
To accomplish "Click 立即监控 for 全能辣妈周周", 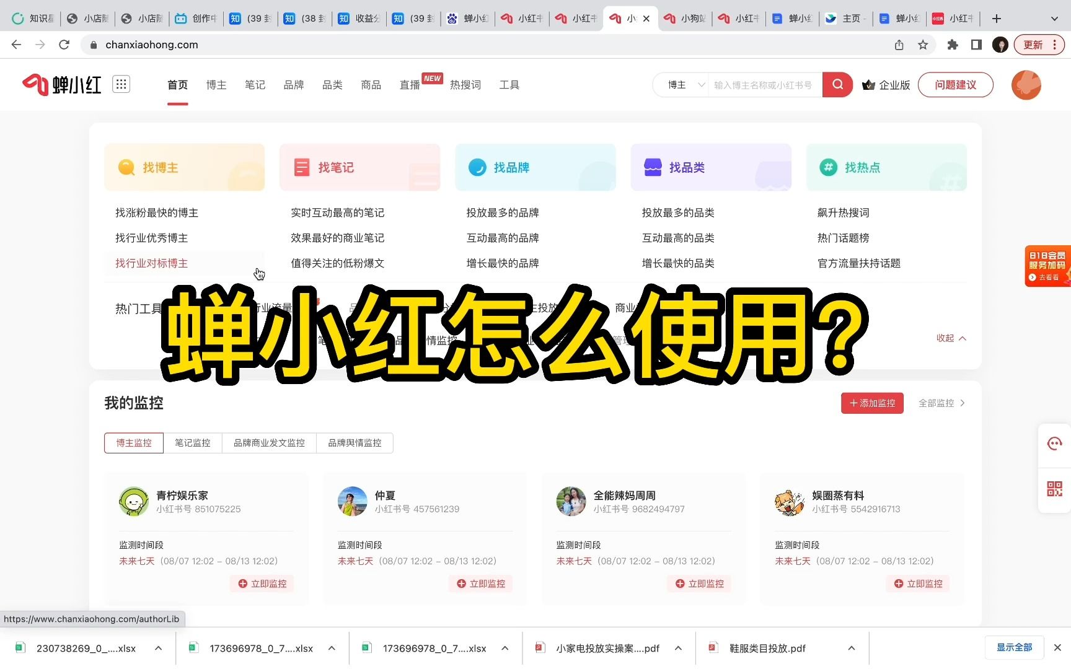I will pos(700,584).
